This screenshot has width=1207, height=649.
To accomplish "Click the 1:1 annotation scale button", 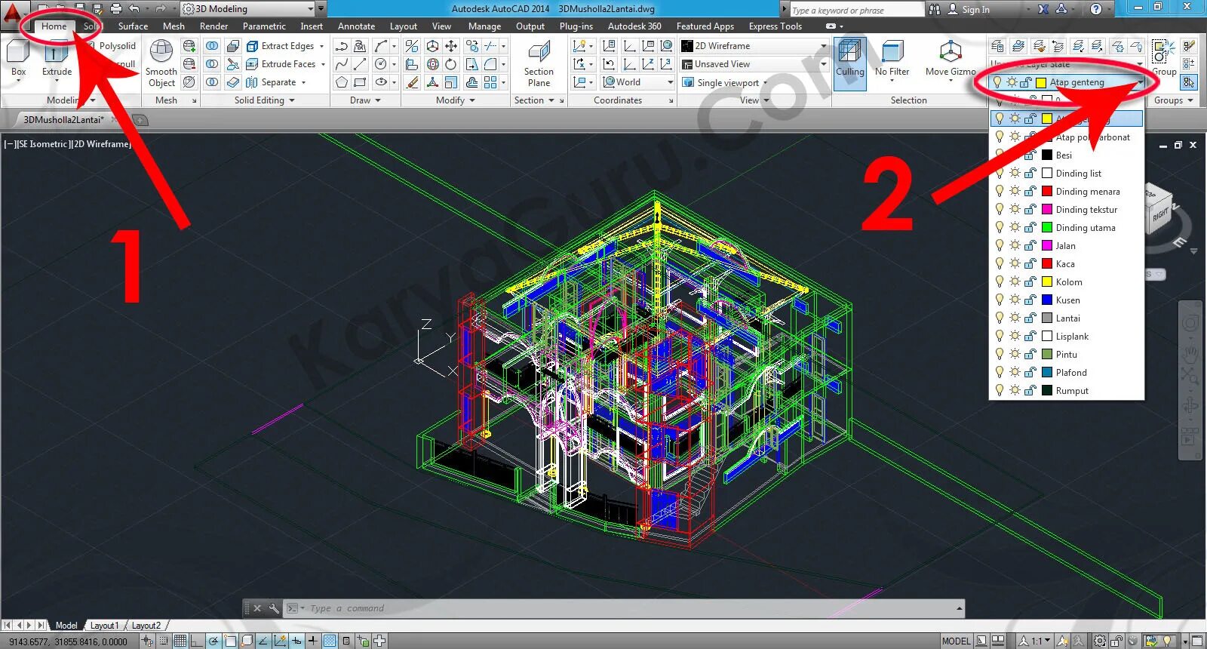I will [x=1036, y=641].
